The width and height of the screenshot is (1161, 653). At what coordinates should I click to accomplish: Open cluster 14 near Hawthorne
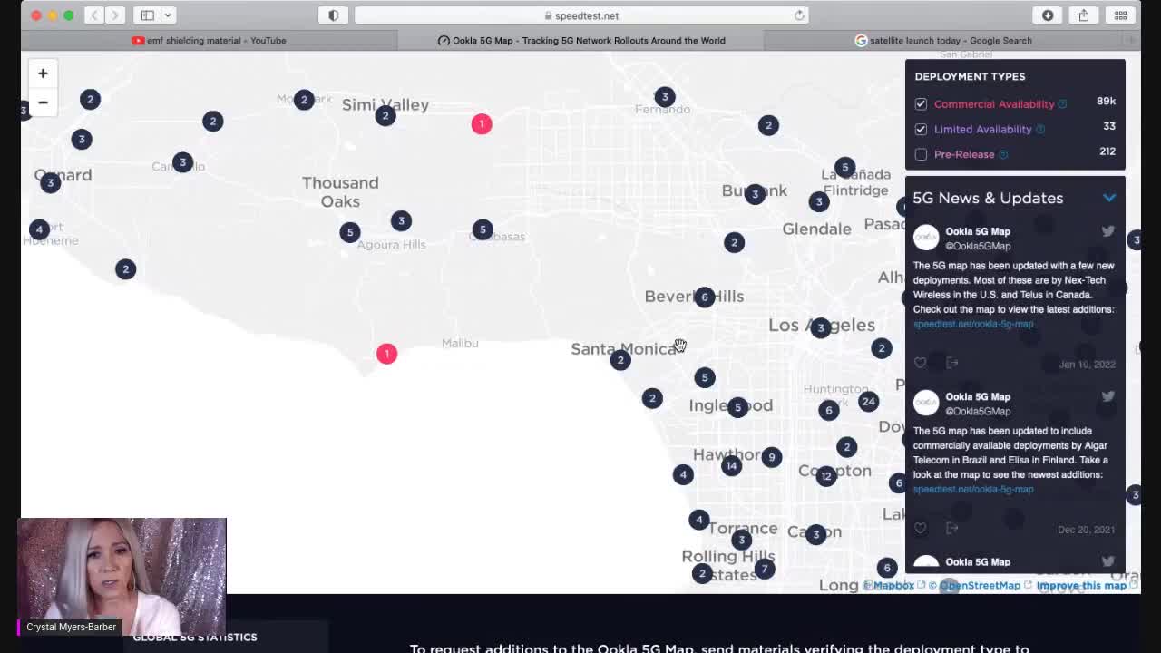click(x=731, y=466)
